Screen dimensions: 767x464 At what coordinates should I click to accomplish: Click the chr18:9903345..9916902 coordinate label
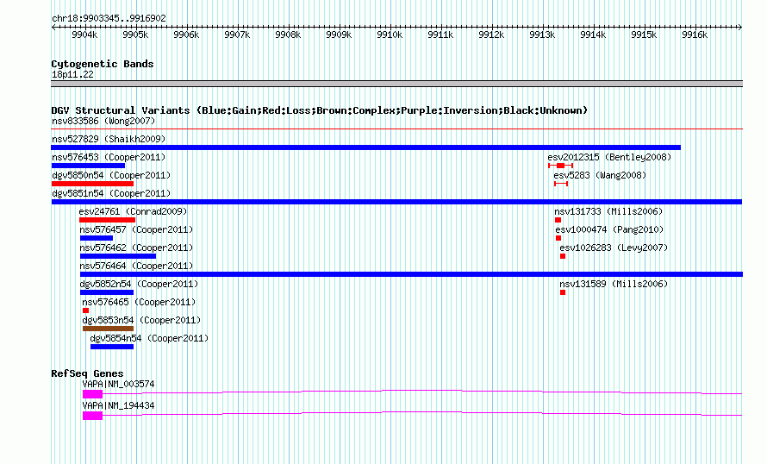point(109,18)
